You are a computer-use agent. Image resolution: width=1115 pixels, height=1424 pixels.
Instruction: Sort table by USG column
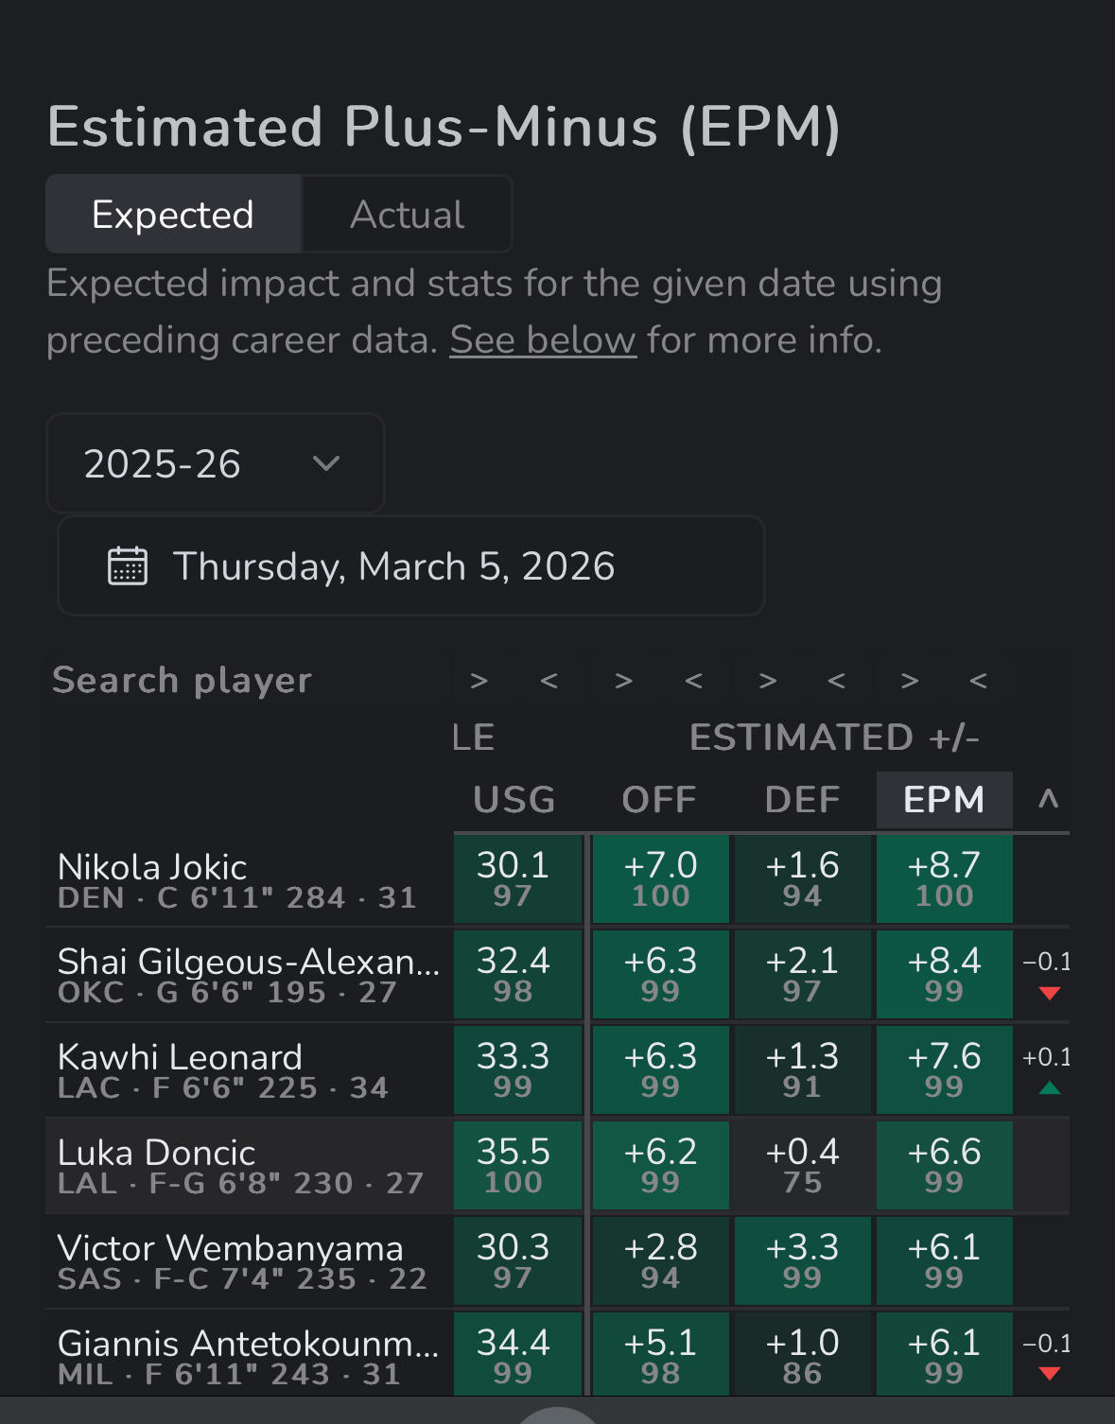(x=514, y=800)
